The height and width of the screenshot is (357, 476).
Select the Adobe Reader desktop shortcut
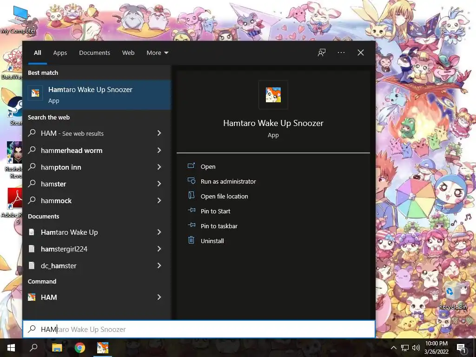click(x=13, y=206)
